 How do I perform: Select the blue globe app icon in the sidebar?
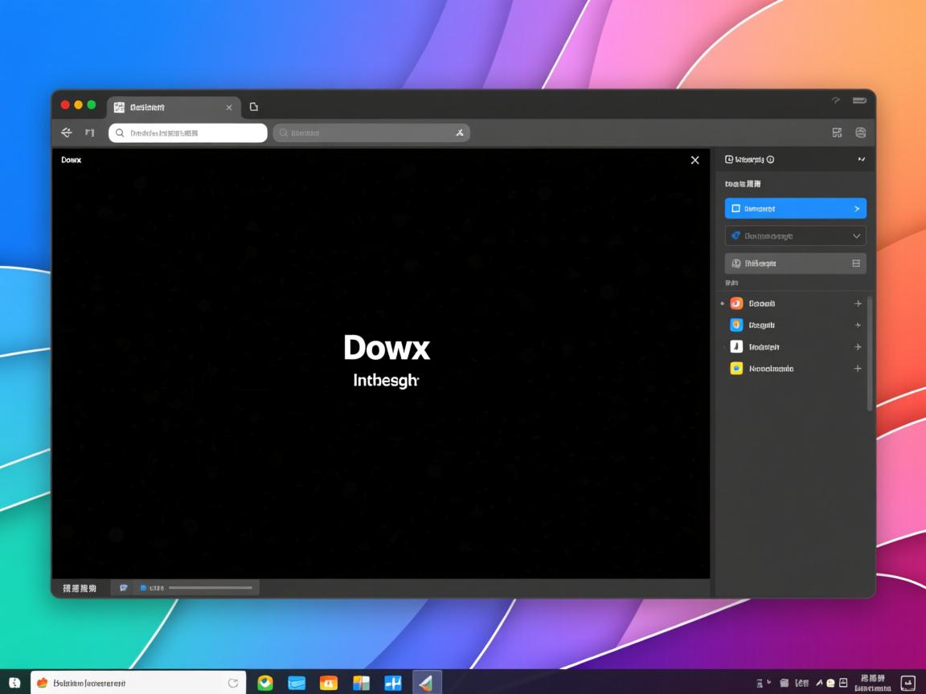click(x=736, y=325)
